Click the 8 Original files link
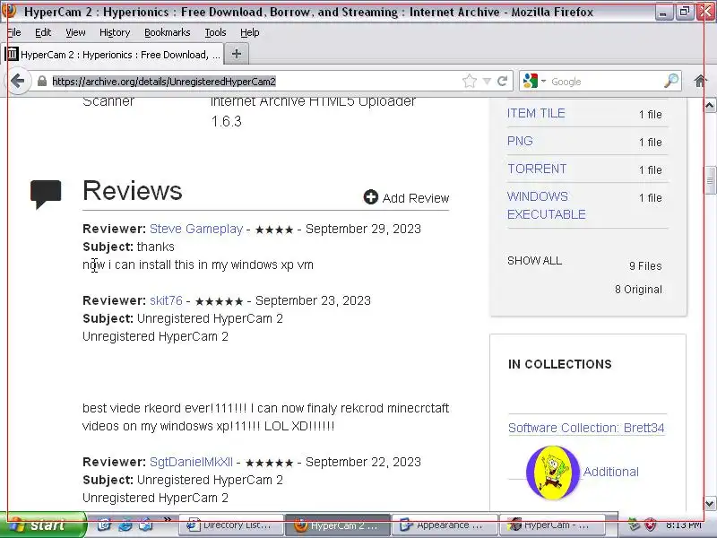This screenshot has height=538, width=717. point(638,290)
